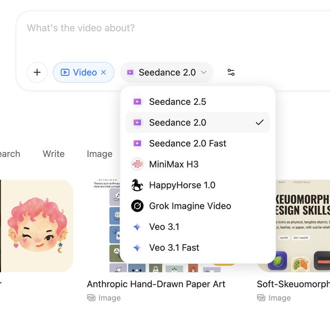Image resolution: width=330 pixels, height=310 pixels.
Task: Click the Veo 3.1 sparkle icon
Action: coord(137,227)
